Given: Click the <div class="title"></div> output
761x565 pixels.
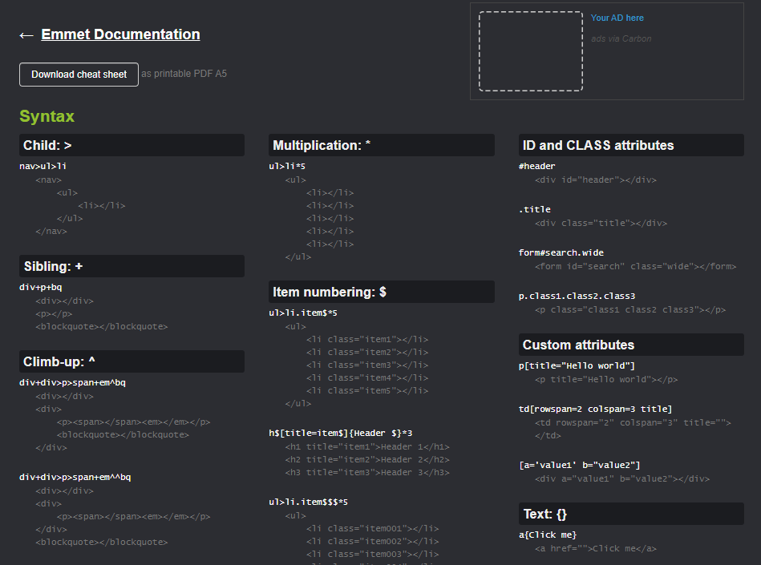Looking at the screenshot, I should 601,224.
